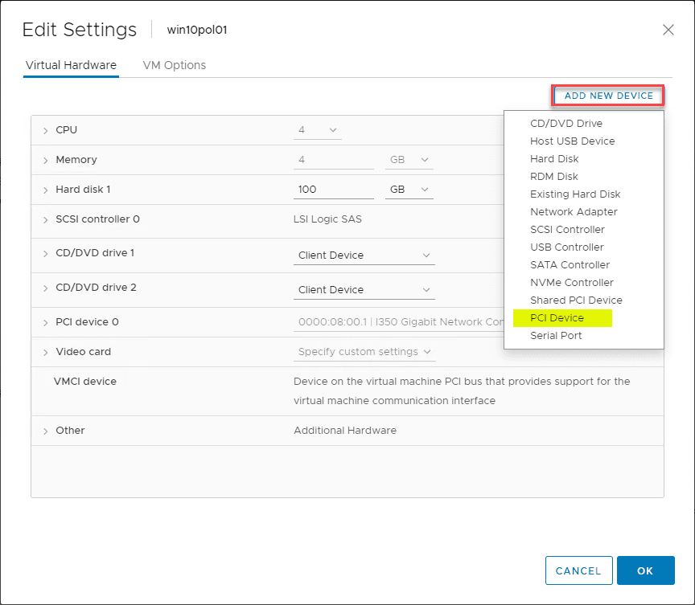Viewport: 695px width, 605px height.
Task: Expand the Memory settings row
Action: click(46, 160)
